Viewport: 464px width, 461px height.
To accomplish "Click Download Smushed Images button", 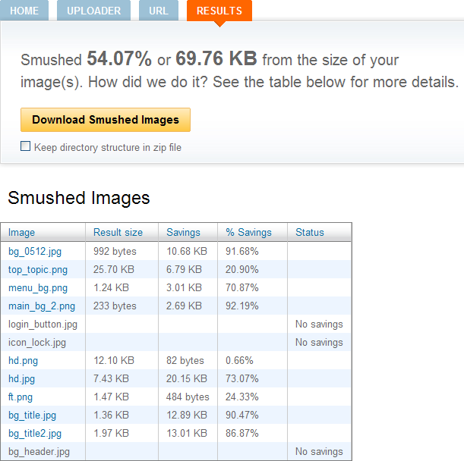I will pyautogui.click(x=106, y=120).
